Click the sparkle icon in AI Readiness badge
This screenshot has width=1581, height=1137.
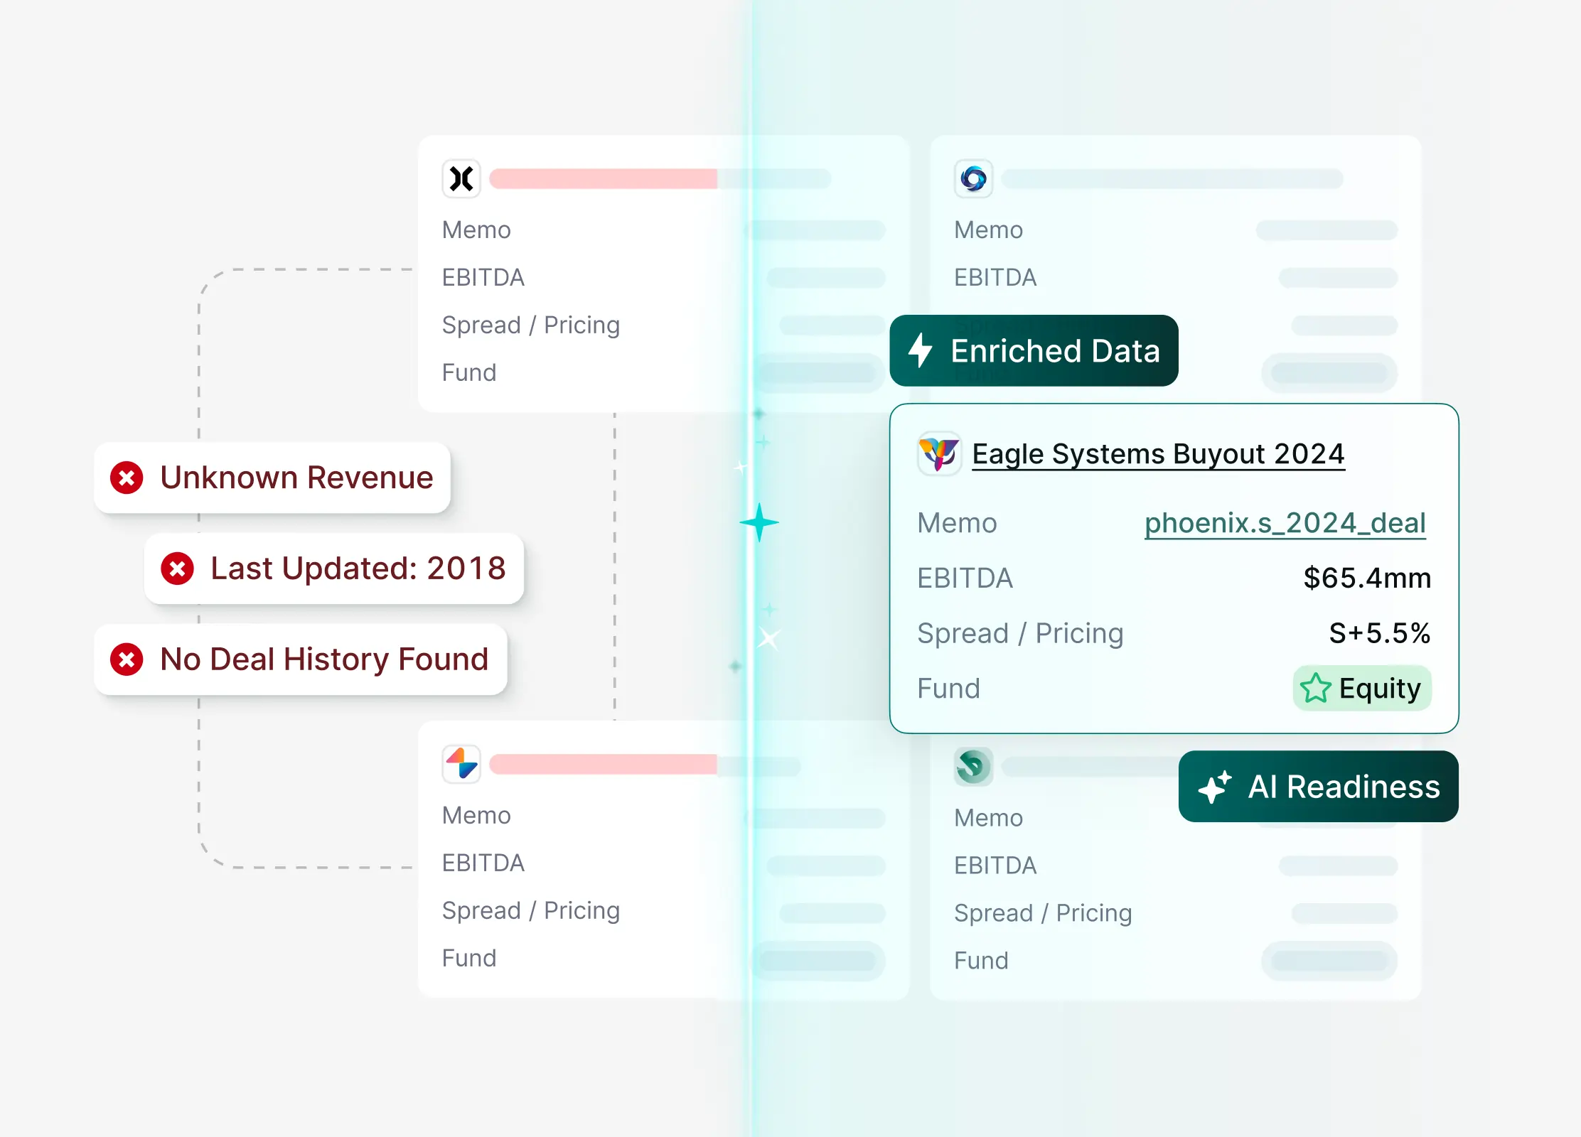pos(1215,787)
